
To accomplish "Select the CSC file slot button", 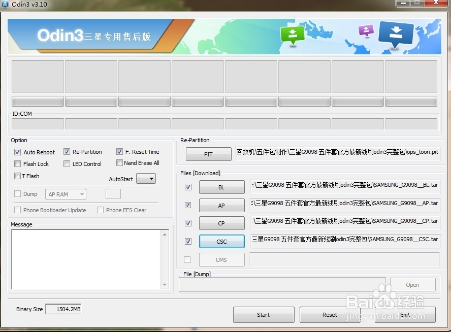I will 221,241.
